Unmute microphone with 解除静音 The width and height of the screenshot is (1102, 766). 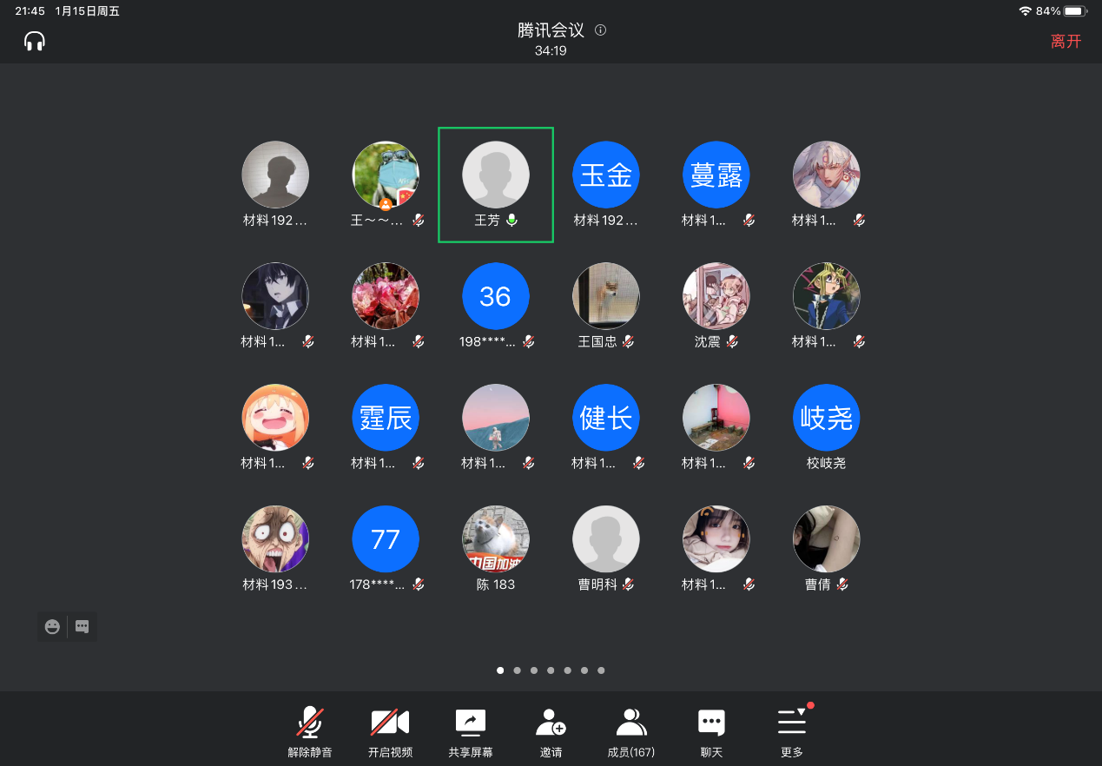(310, 732)
